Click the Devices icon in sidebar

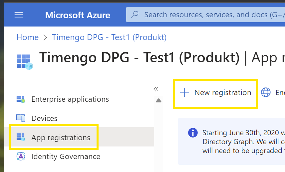(21, 118)
